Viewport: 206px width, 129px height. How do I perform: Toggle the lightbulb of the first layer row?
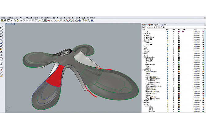(168, 32)
